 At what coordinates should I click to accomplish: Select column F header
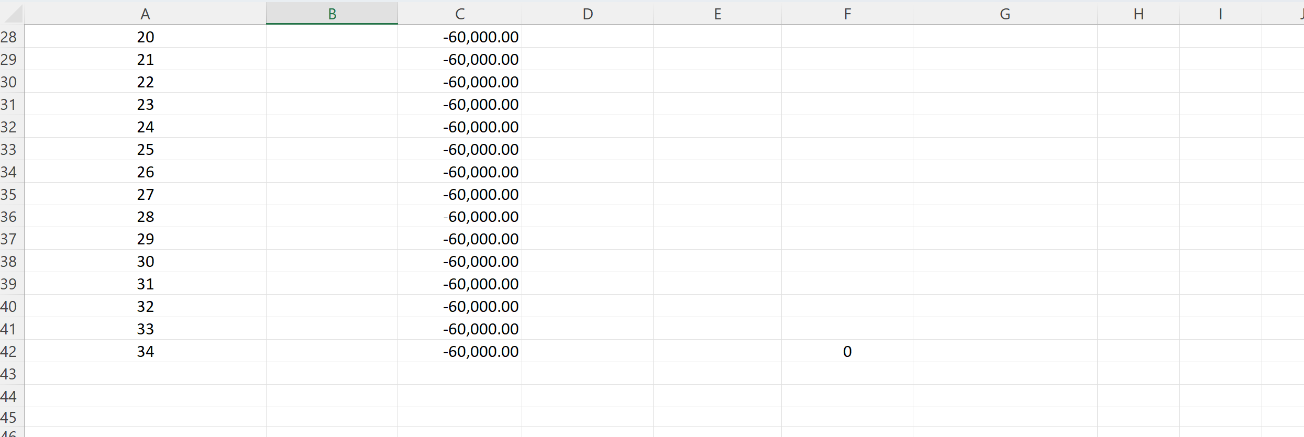(x=847, y=14)
